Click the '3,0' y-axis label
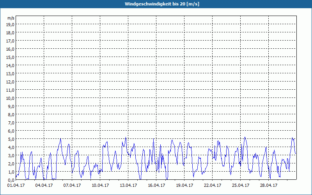This screenshot has width=312, height=195. tap(11, 155)
